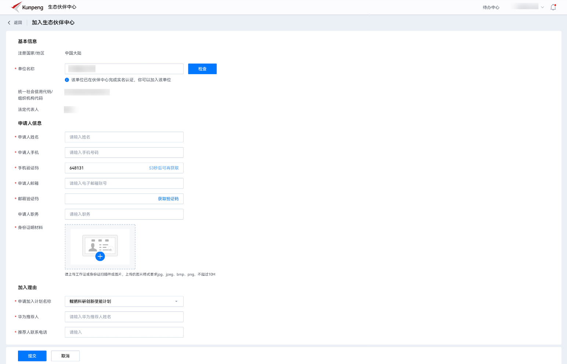Click the 53秒后可再获取 countdown link
This screenshot has height=364, width=567.
(164, 168)
